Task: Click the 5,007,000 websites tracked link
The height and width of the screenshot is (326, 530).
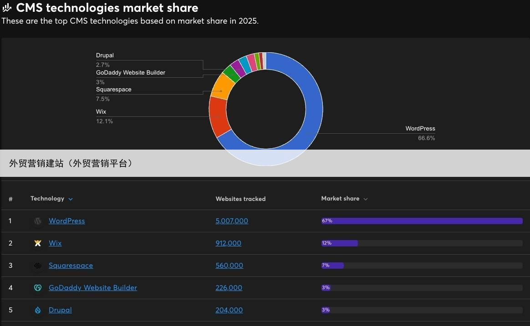Action: [232, 221]
